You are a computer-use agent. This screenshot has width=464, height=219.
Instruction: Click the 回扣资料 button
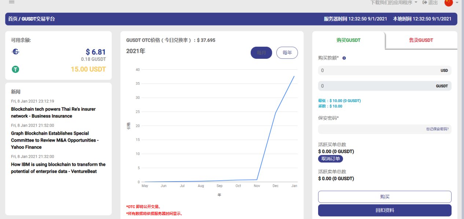tap(384, 210)
